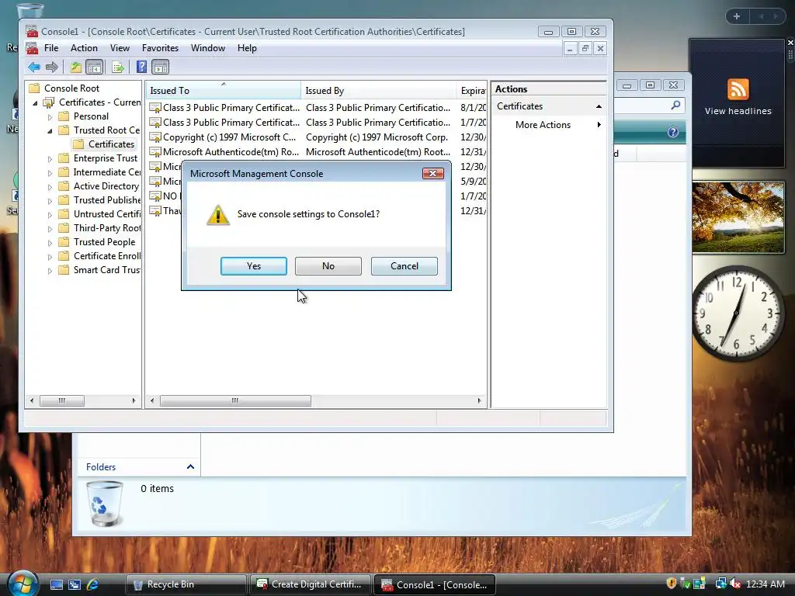This screenshot has width=795, height=596.
Task: Switch to Recycle Bin taskbar button
Action: click(186, 584)
